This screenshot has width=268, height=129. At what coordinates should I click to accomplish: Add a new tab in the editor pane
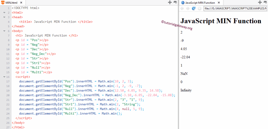click(170, 2)
